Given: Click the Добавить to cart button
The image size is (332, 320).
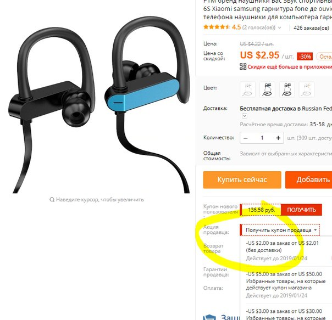Looking at the screenshot, I should 308,180.
